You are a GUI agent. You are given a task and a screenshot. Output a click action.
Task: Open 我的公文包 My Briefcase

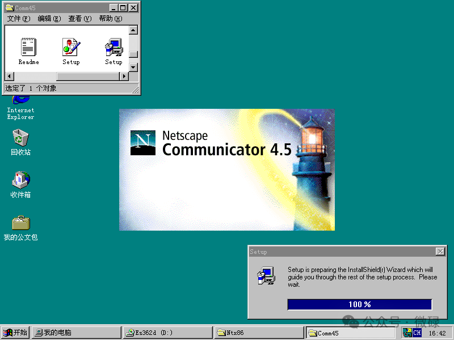pos(20,222)
